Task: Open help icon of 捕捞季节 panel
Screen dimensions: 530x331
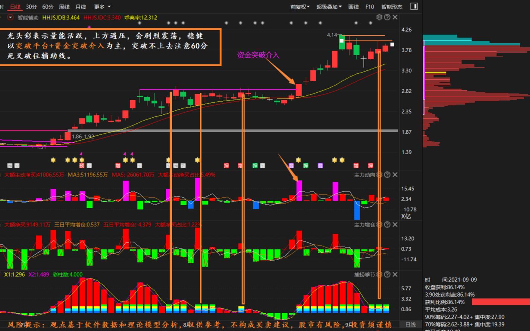Action: (x=387, y=274)
